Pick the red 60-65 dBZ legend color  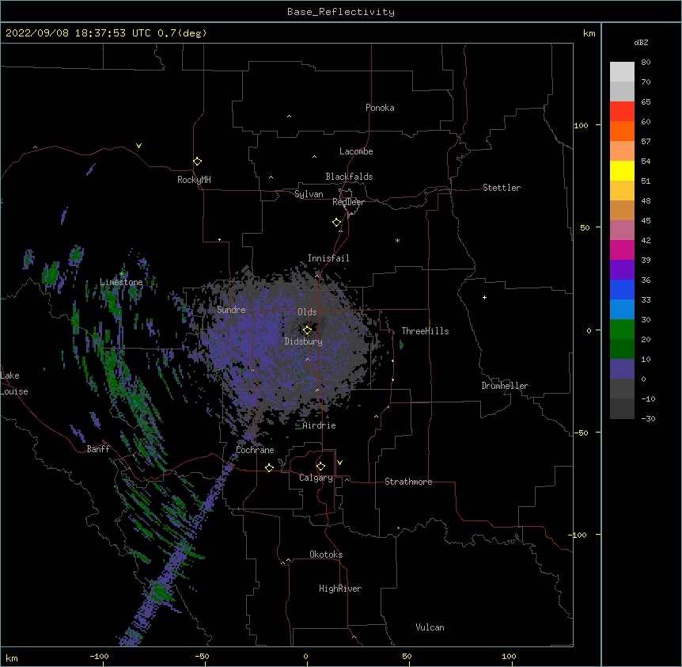tap(622, 112)
